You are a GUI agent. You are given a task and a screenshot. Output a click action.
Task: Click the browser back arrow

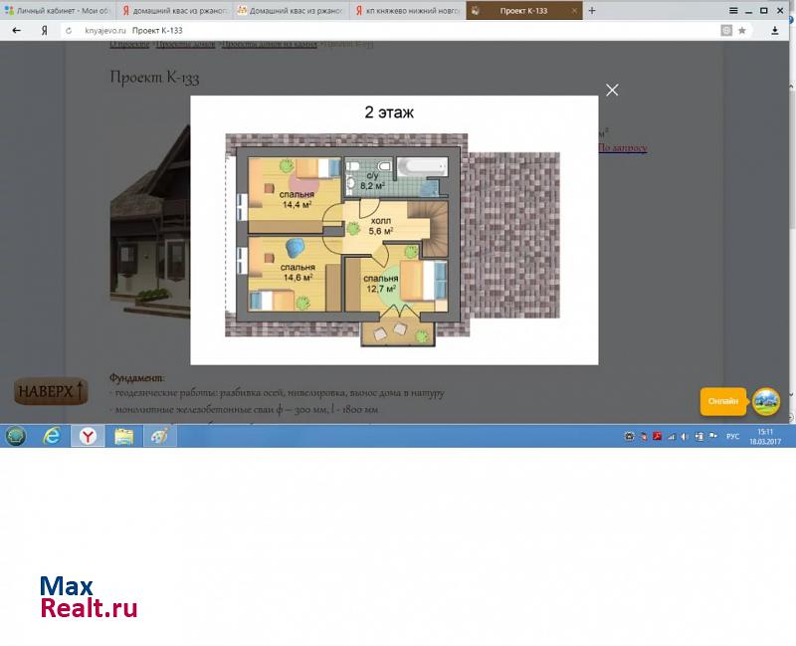coord(16,31)
